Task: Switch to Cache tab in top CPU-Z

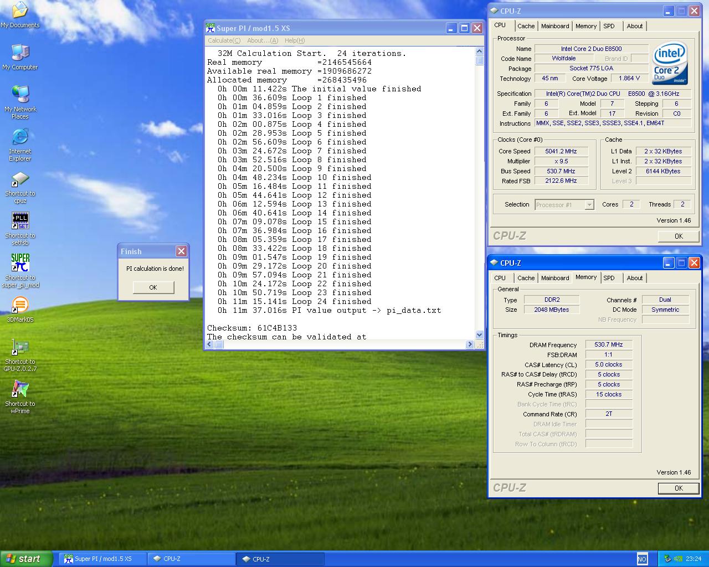Action: click(526, 26)
